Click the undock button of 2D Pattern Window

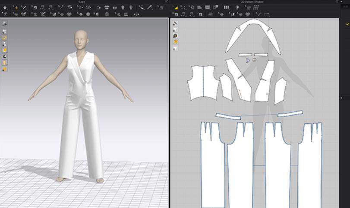tap(337, 2)
